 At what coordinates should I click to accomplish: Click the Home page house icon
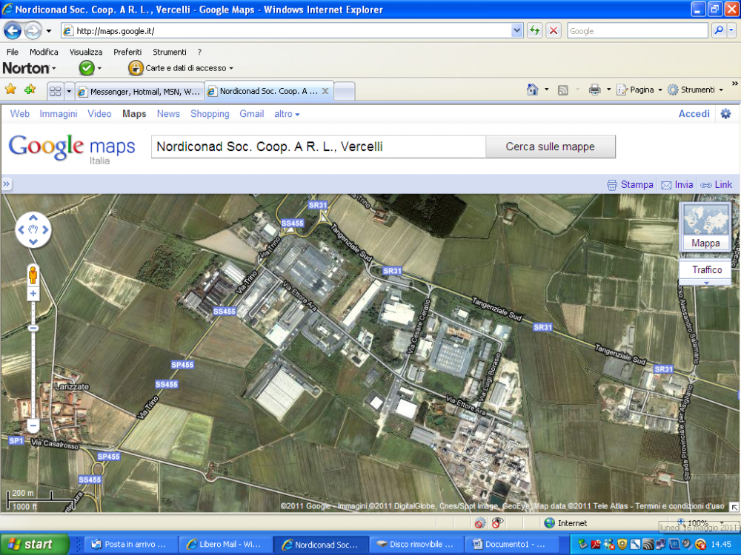(x=533, y=90)
